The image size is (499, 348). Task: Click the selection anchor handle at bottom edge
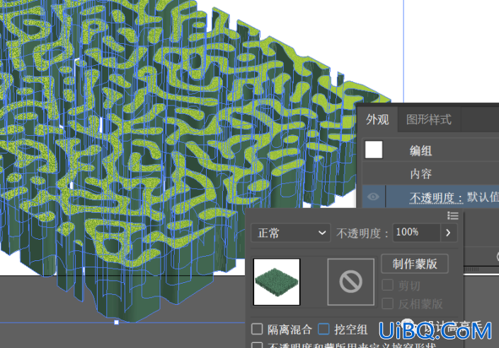117,323
